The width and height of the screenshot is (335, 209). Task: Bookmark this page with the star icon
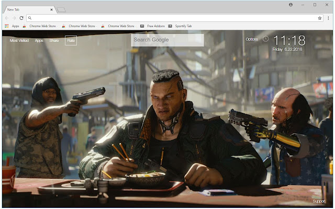320,18
